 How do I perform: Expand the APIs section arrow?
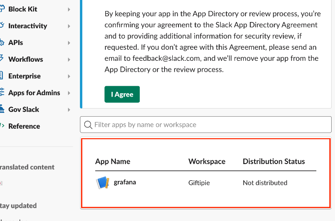click(x=69, y=43)
